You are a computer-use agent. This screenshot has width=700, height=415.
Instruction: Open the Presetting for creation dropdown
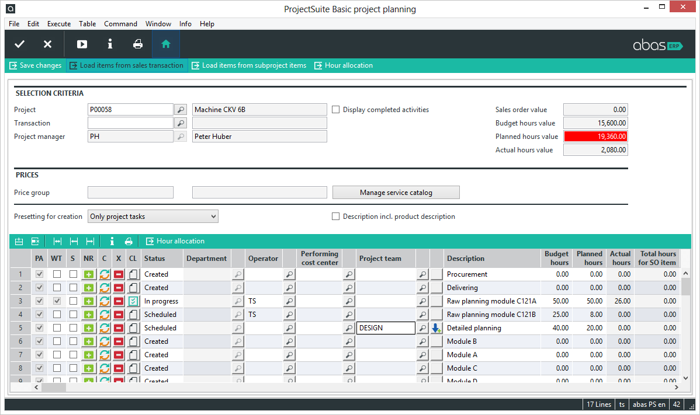213,216
